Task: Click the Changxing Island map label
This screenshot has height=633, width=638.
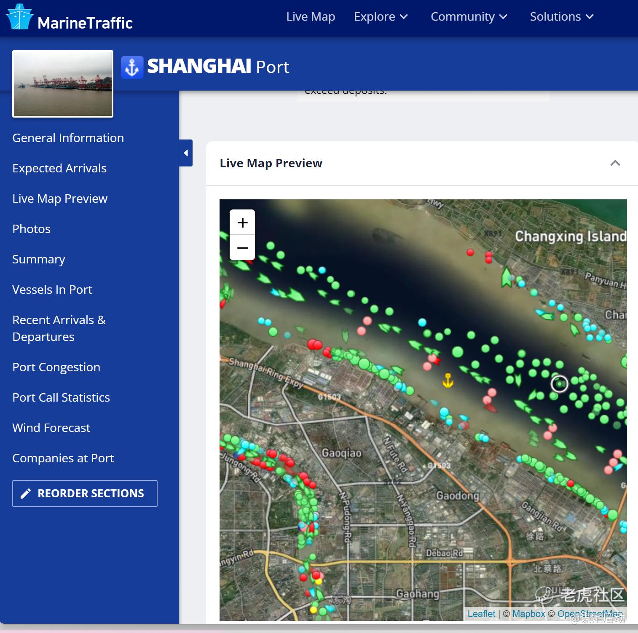Action: pos(571,236)
